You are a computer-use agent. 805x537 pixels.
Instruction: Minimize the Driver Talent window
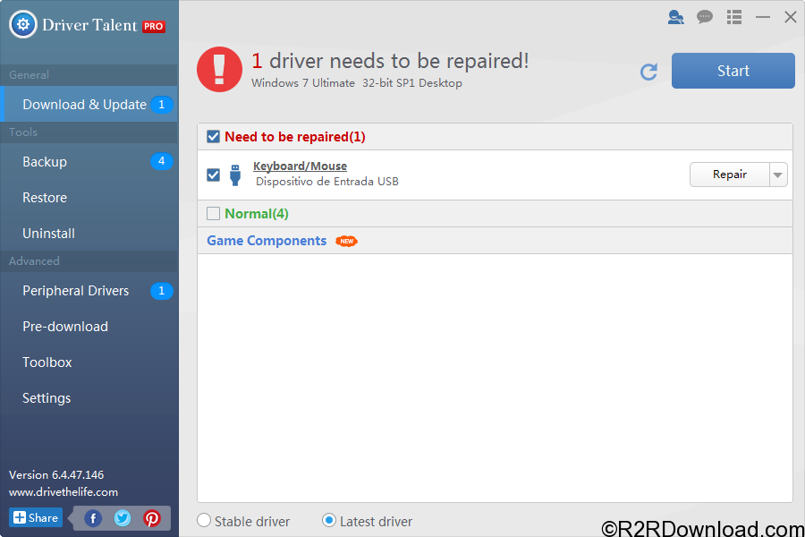click(763, 17)
